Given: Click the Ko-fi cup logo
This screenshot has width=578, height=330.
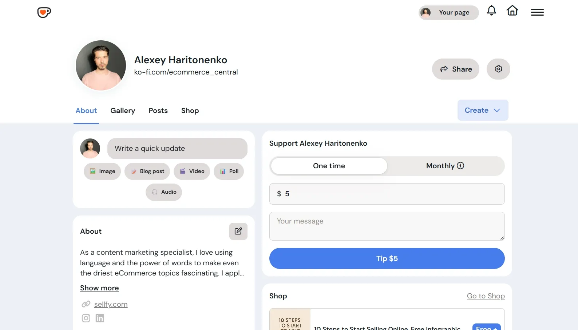Looking at the screenshot, I should coord(44,12).
